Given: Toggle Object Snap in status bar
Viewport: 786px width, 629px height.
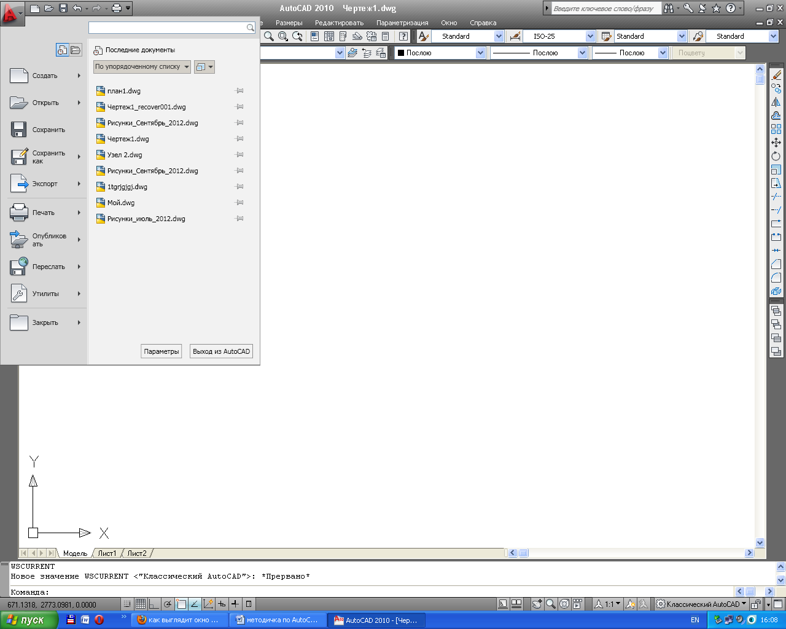Looking at the screenshot, I should [x=181, y=604].
